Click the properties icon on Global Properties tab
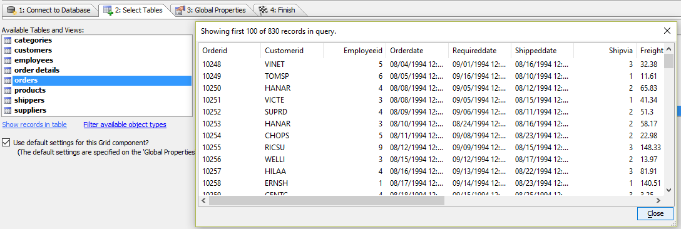Screen dimensions: 681x229 coord(180,10)
